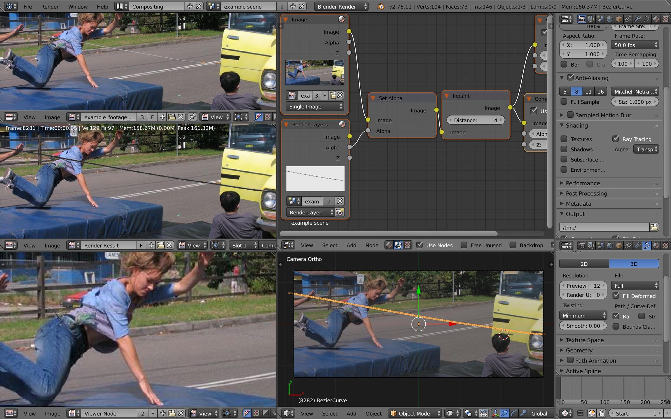Click the pin image icon
This screenshot has width=671, height=419.
pyautogui.click(x=192, y=117)
